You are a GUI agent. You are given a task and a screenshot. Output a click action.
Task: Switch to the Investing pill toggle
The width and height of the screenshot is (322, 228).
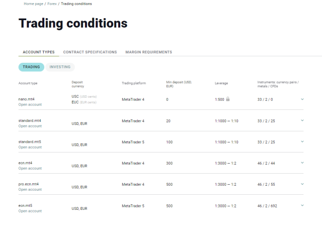[x=60, y=67]
